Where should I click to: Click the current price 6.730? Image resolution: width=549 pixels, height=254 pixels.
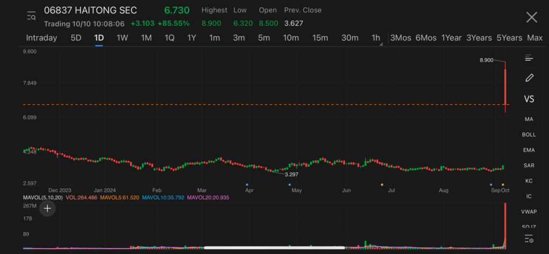click(177, 10)
